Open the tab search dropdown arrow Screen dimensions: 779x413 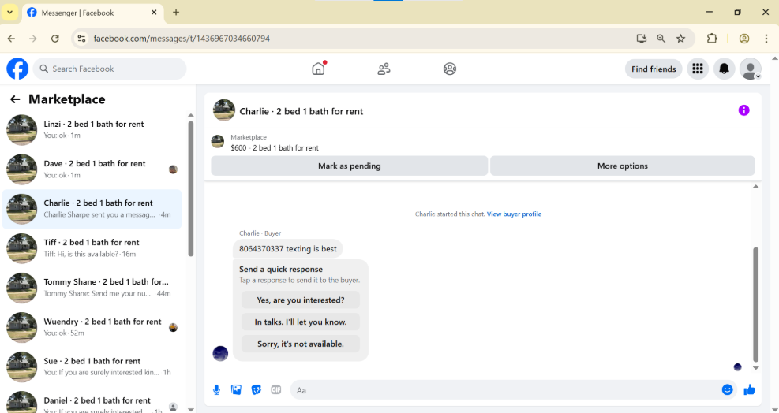point(9,13)
